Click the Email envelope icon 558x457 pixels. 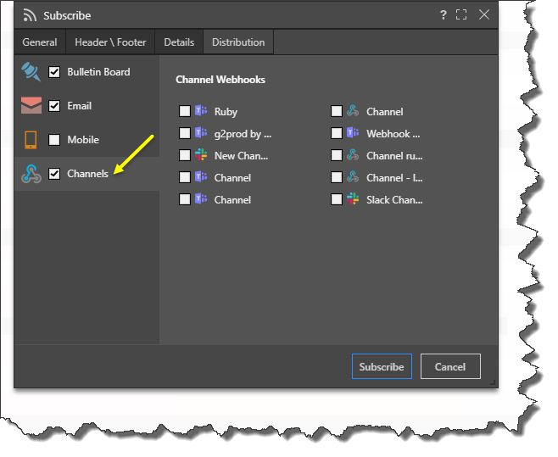click(x=31, y=106)
